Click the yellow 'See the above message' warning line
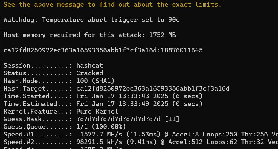 112,4
